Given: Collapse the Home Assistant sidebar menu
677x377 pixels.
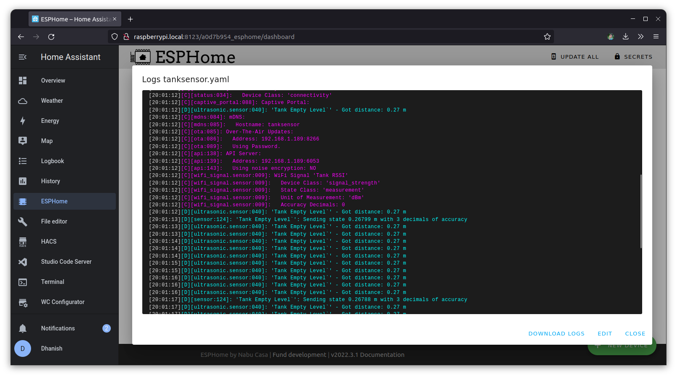Looking at the screenshot, I should pos(23,57).
